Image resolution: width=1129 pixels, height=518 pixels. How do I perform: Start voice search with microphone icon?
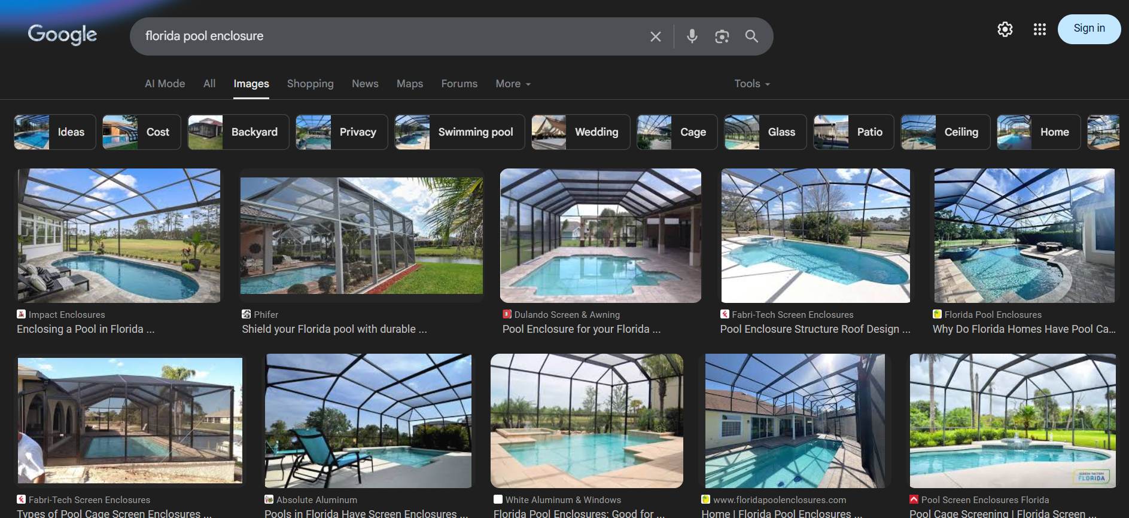(x=692, y=36)
